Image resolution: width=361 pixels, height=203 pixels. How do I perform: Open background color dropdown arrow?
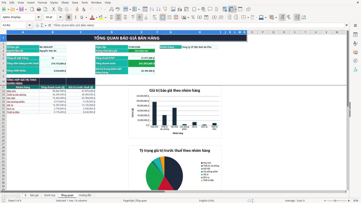[105, 17]
